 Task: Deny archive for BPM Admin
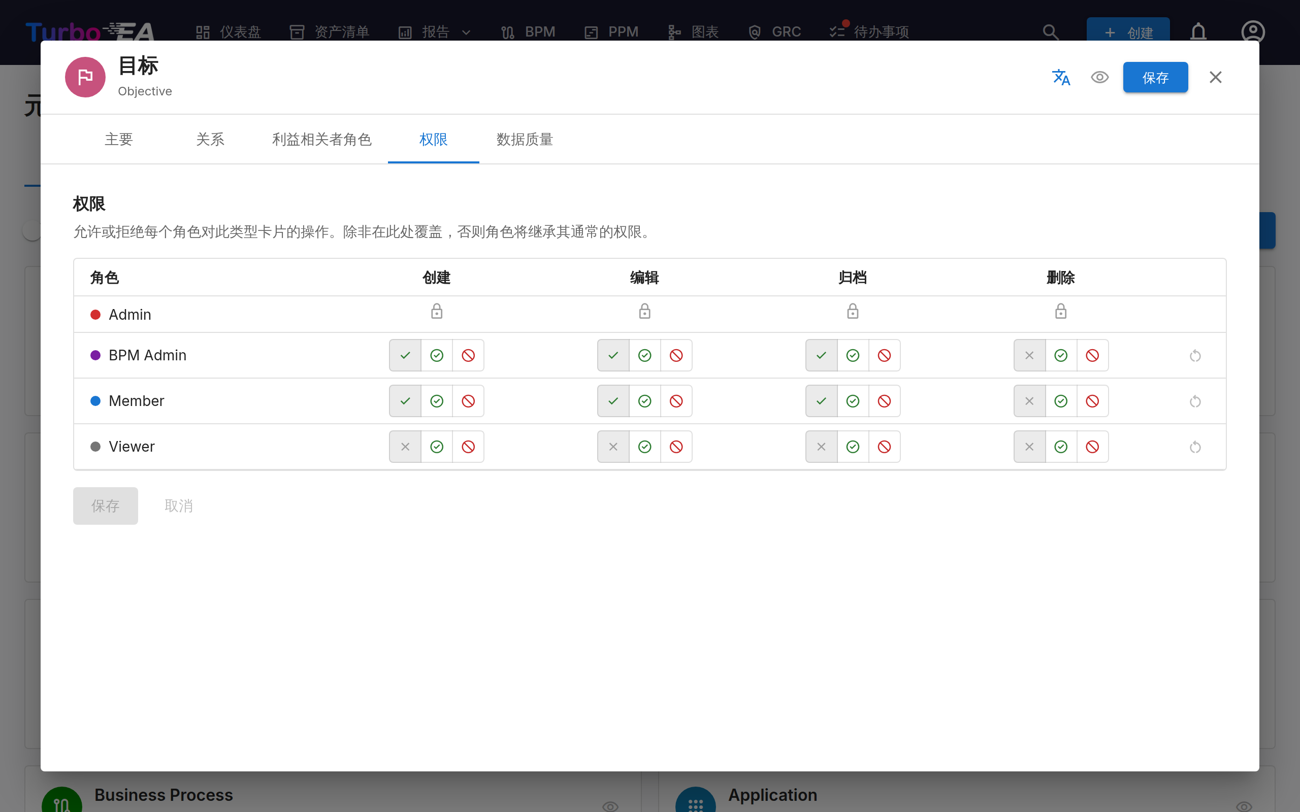pyautogui.click(x=884, y=356)
